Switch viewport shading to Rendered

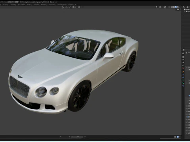point(178,7)
